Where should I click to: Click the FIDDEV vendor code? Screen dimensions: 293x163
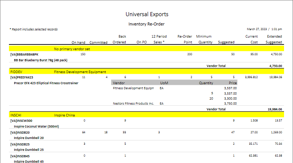pyautogui.click(x=16, y=72)
